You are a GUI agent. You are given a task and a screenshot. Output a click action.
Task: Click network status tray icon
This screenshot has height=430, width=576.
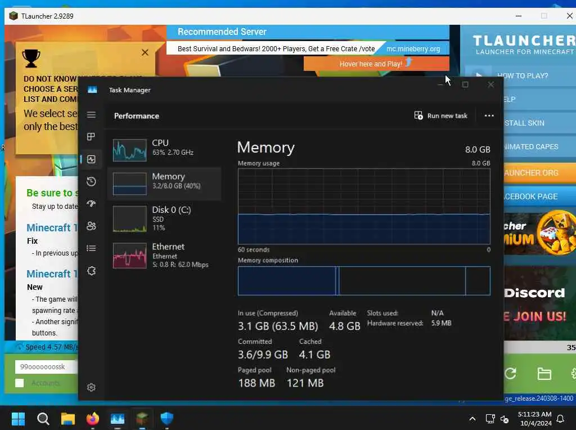[490, 419]
